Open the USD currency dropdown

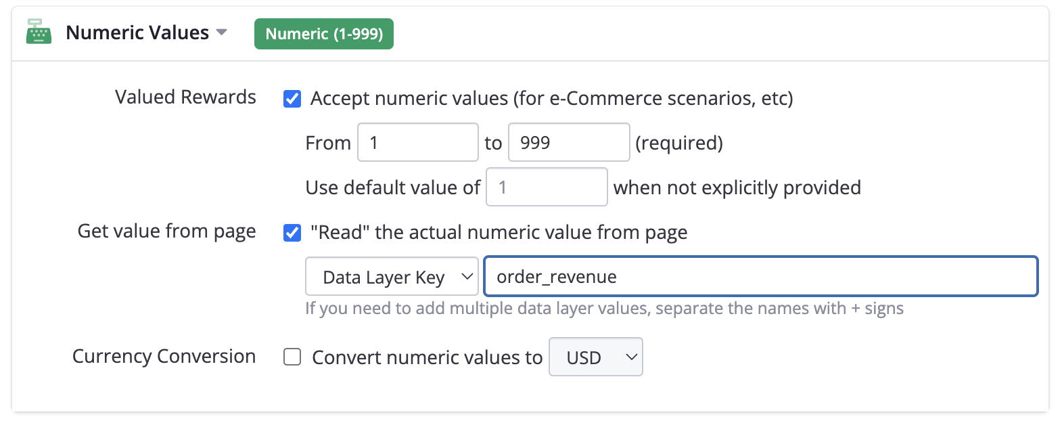tap(595, 357)
